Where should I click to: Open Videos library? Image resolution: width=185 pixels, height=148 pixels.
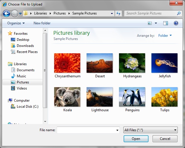22,88
